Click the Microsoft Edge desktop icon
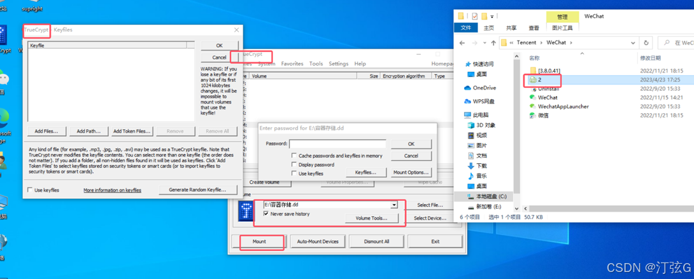 pos(4,118)
